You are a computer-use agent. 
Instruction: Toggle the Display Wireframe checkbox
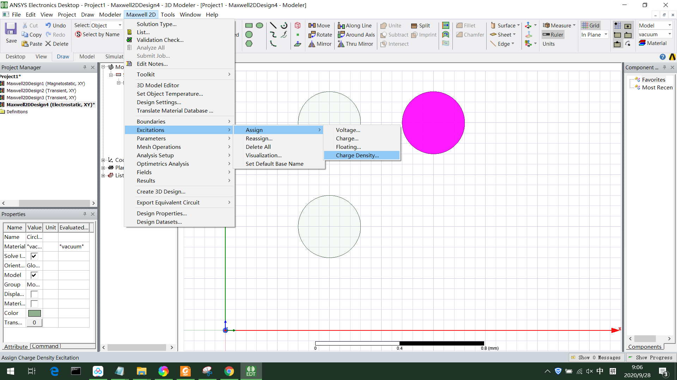(34, 294)
